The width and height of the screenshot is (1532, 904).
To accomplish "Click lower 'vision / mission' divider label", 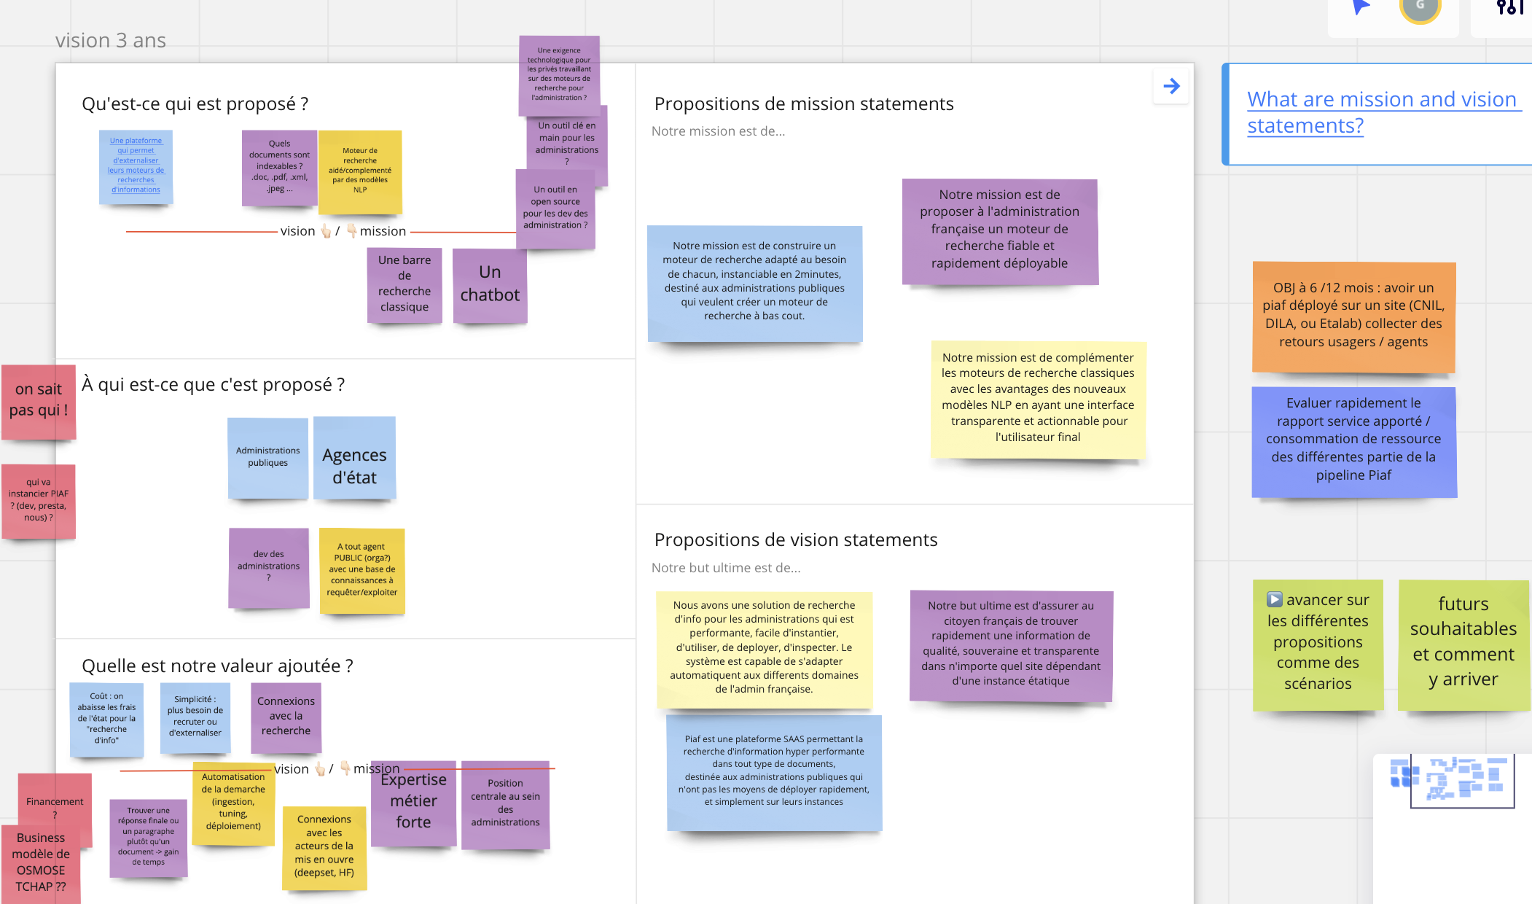I will coord(337,769).
